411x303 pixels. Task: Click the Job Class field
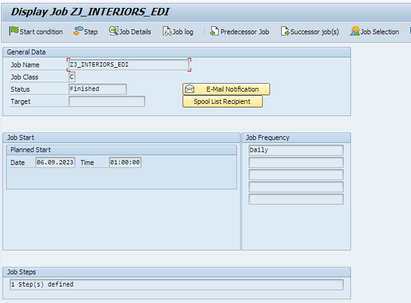pos(72,77)
